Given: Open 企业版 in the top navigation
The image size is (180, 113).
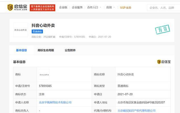Looking at the screenshot, I should point(63,7).
